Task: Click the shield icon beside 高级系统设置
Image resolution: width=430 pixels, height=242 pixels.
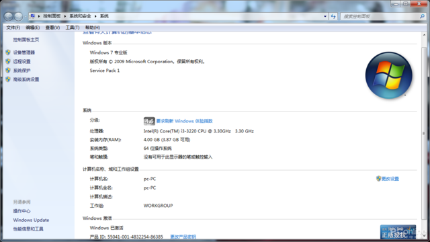Action: tap(8, 79)
